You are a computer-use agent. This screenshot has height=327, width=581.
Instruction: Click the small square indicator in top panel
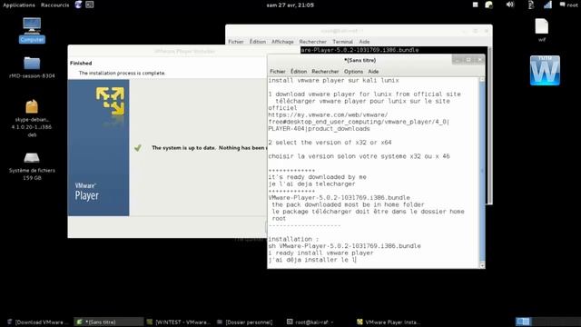point(475,5)
